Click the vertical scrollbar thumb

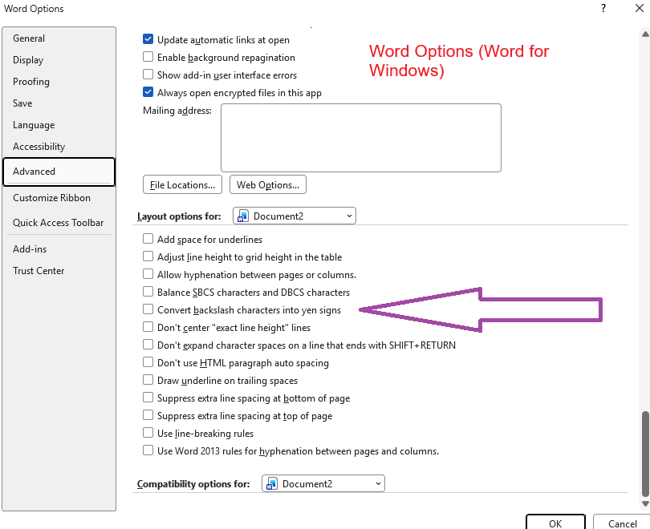[x=645, y=454]
